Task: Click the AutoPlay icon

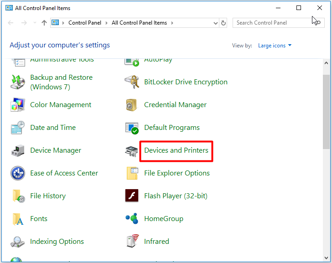Action: [132, 62]
